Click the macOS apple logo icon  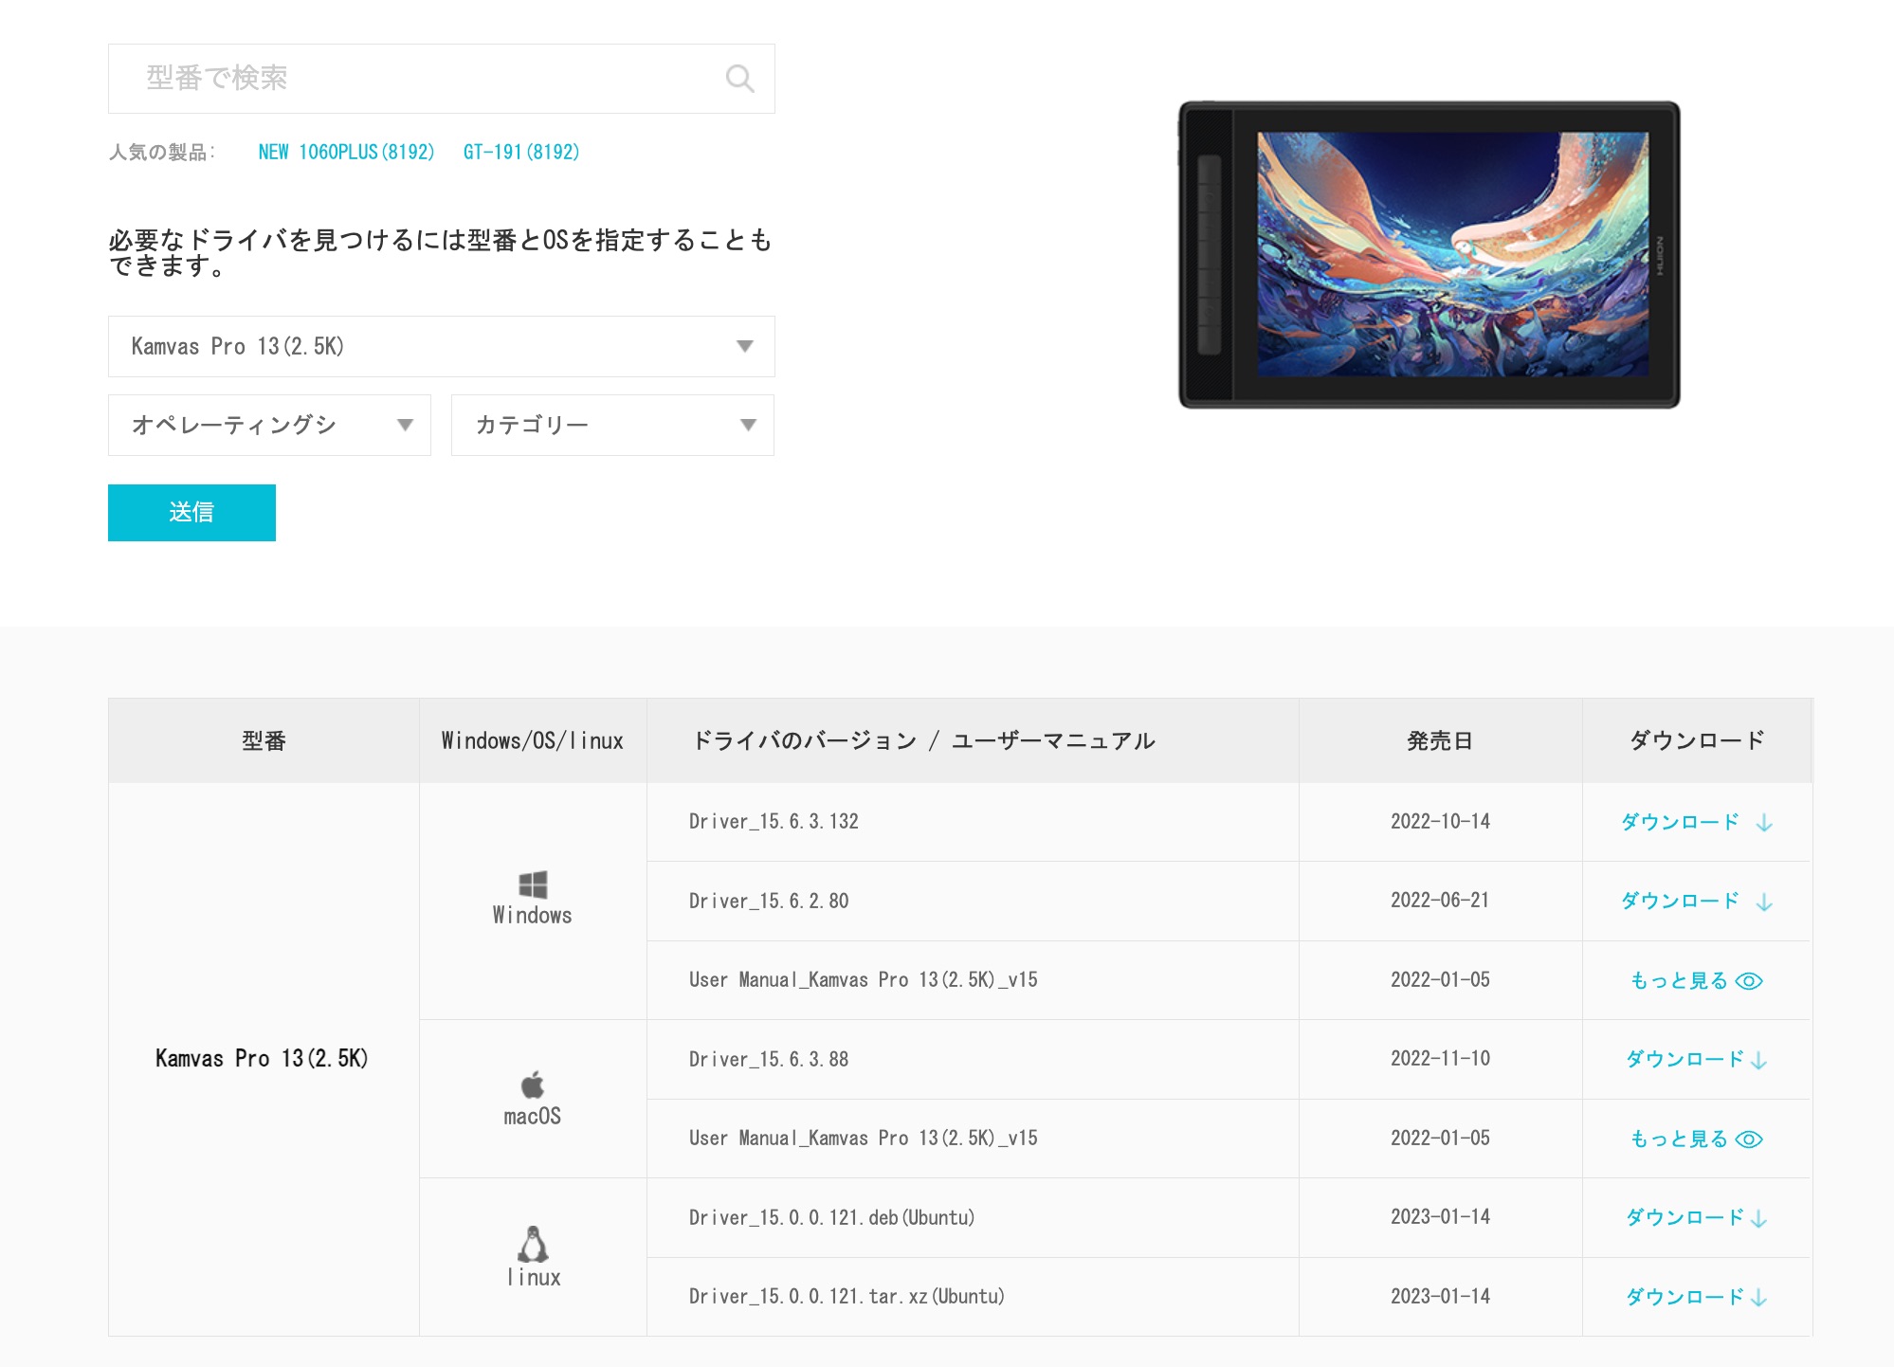coord(533,1084)
